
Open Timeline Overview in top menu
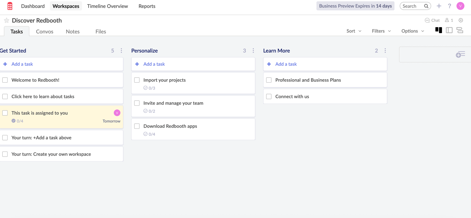click(107, 6)
